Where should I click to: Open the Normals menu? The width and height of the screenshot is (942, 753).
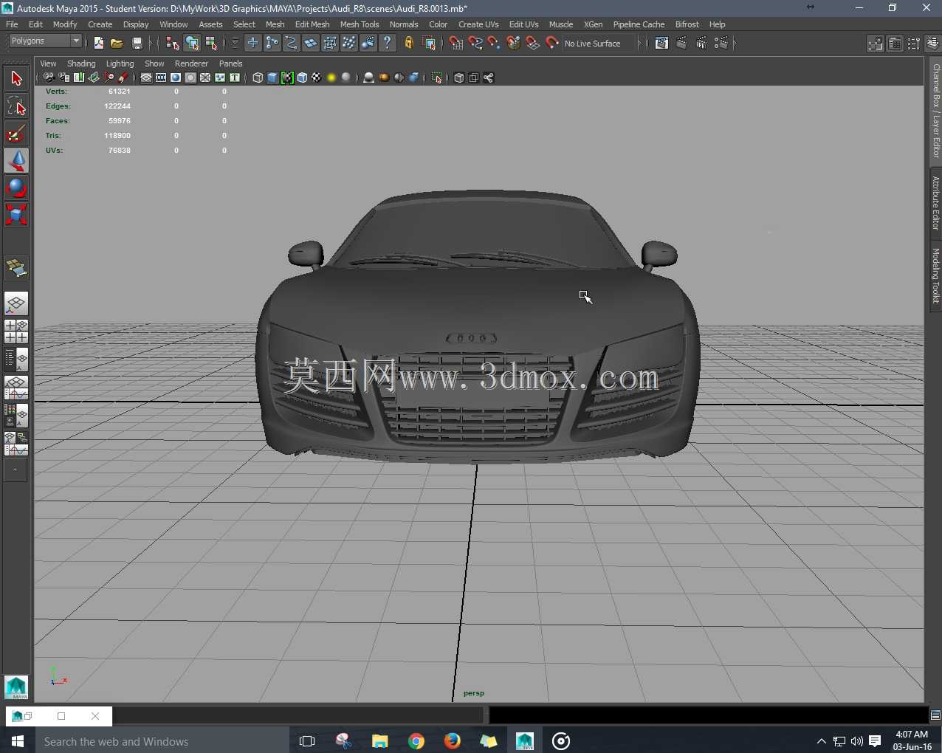point(404,24)
